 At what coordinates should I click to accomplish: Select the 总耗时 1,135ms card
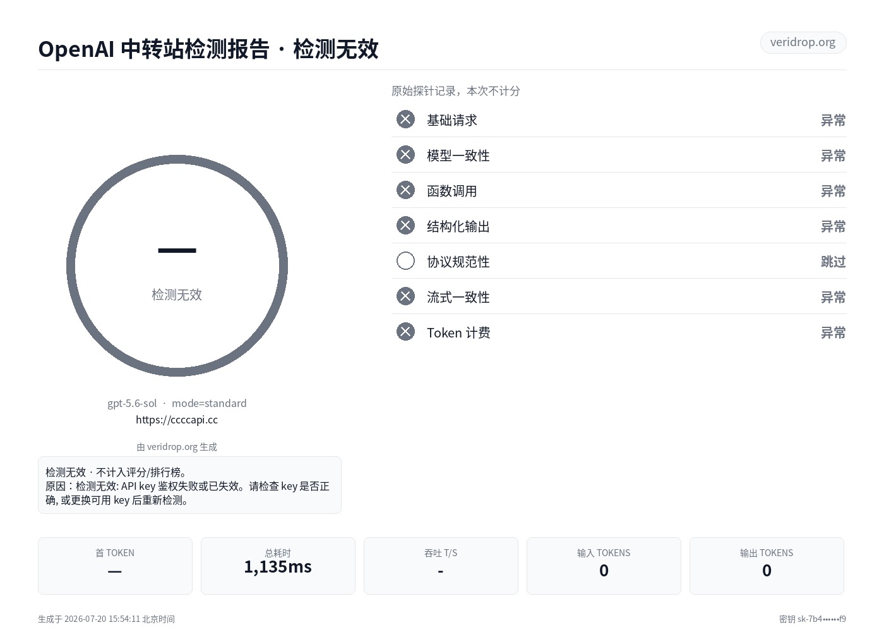(278, 566)
